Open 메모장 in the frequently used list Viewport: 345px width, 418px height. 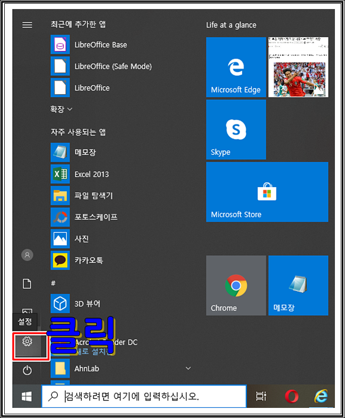[73, 152]
